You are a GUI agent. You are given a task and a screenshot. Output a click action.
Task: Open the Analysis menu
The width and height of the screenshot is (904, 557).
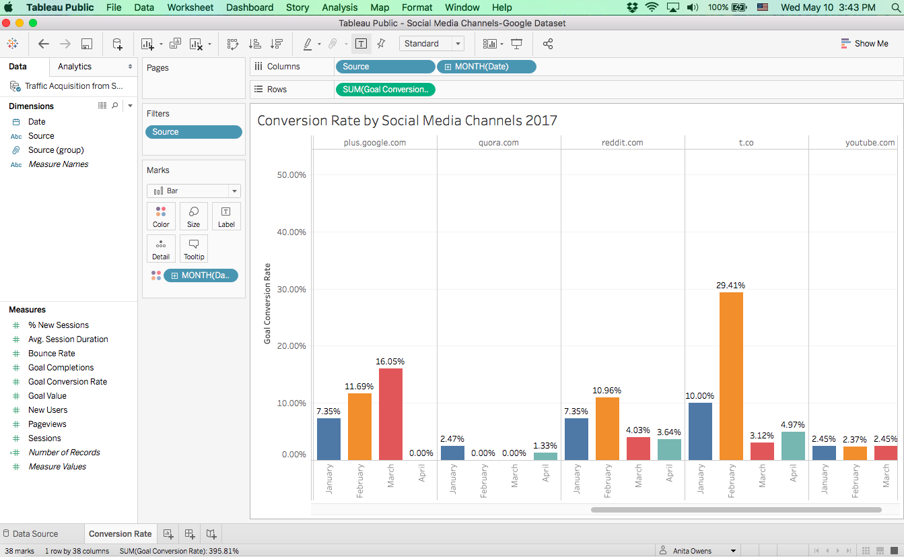pyautogui.click(x=340, y=7)
